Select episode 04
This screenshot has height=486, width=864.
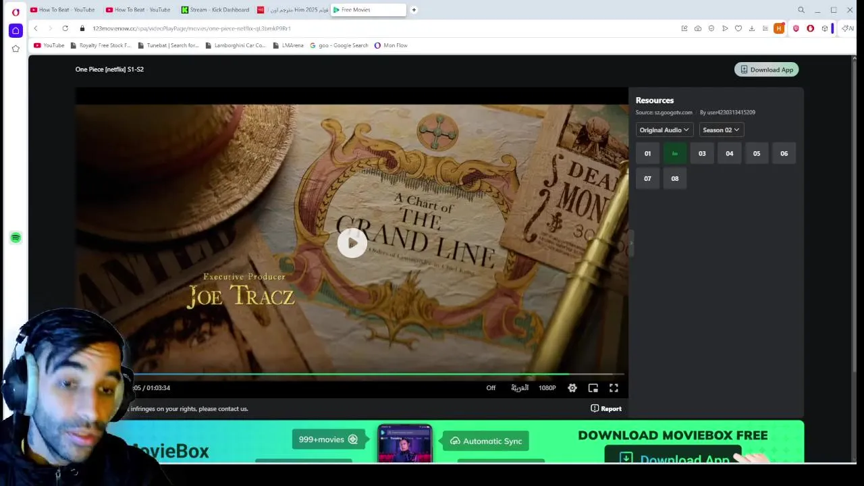click(729, 154)
